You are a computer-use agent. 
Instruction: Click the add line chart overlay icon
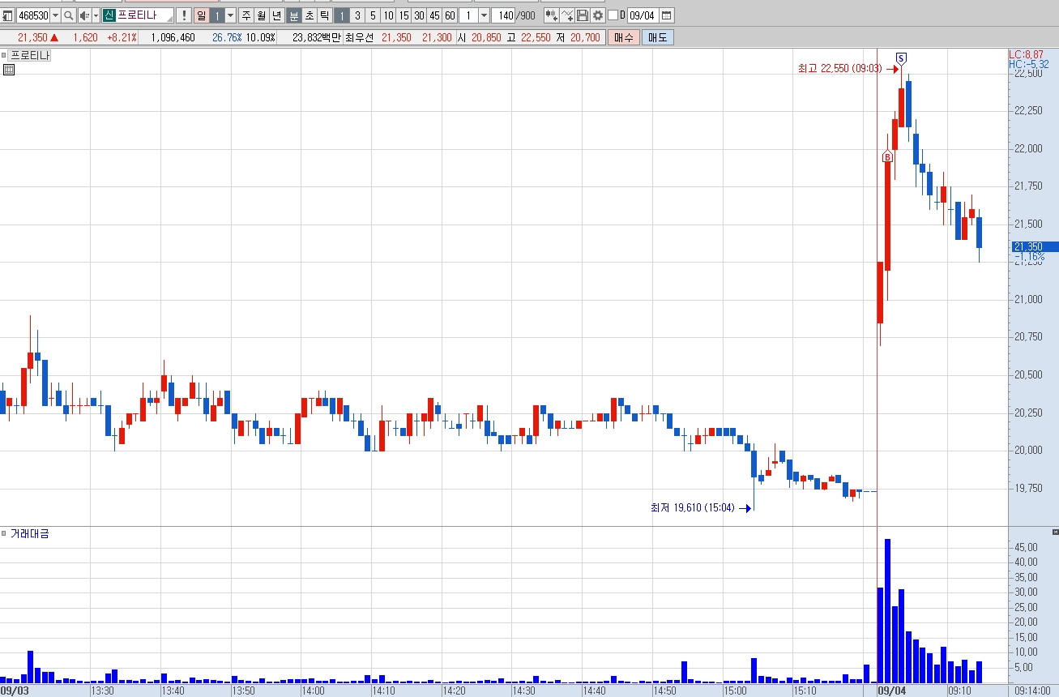click(x=567, y=15)
